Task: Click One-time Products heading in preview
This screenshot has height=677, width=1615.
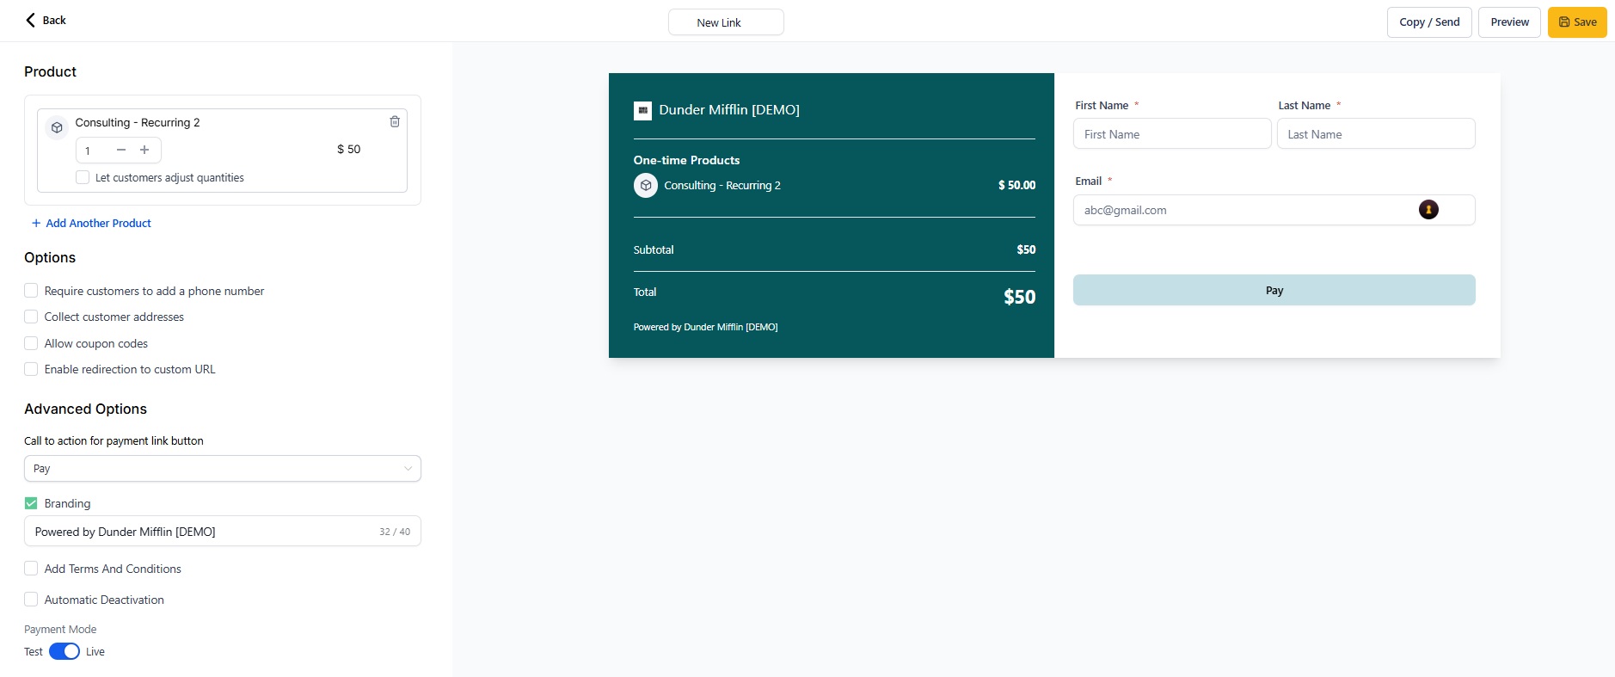Action: [x=686, y=160]
